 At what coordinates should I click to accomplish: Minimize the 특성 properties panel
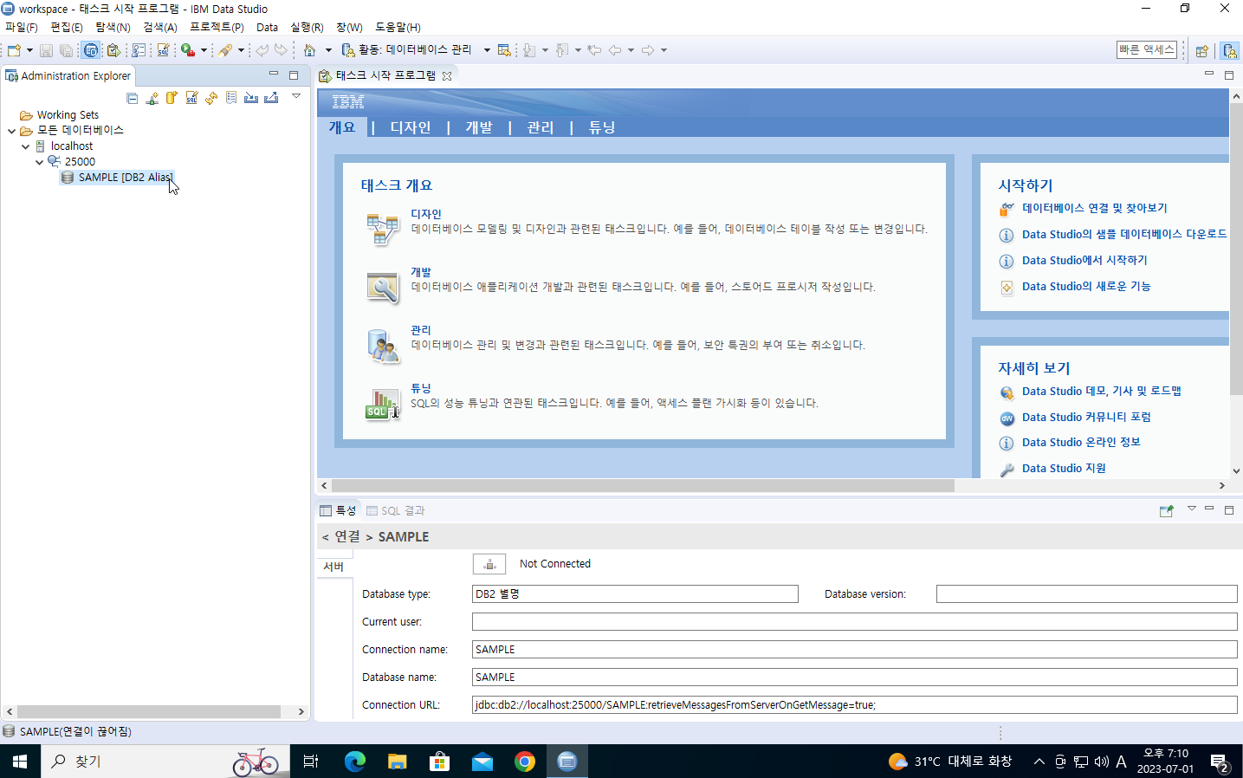coord(1209,509)
